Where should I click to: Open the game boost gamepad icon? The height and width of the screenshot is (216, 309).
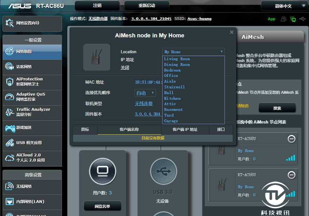[x=10, y=128]
